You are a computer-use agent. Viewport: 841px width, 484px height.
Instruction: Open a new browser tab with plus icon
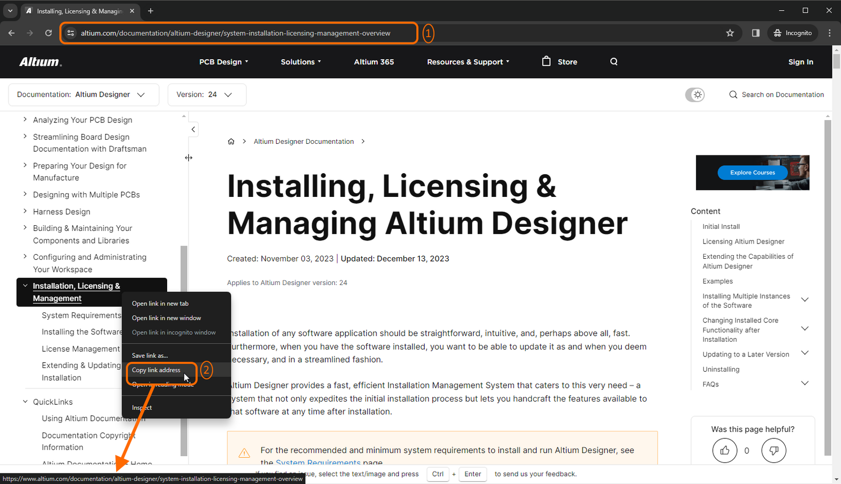click(151, 10)
